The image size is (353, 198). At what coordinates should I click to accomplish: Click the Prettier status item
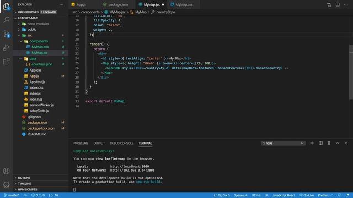click(325, 195)
